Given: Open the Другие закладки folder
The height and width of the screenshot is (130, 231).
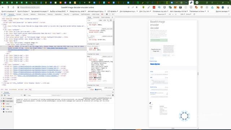Looking at the screenshot, I should coord(222,11).
